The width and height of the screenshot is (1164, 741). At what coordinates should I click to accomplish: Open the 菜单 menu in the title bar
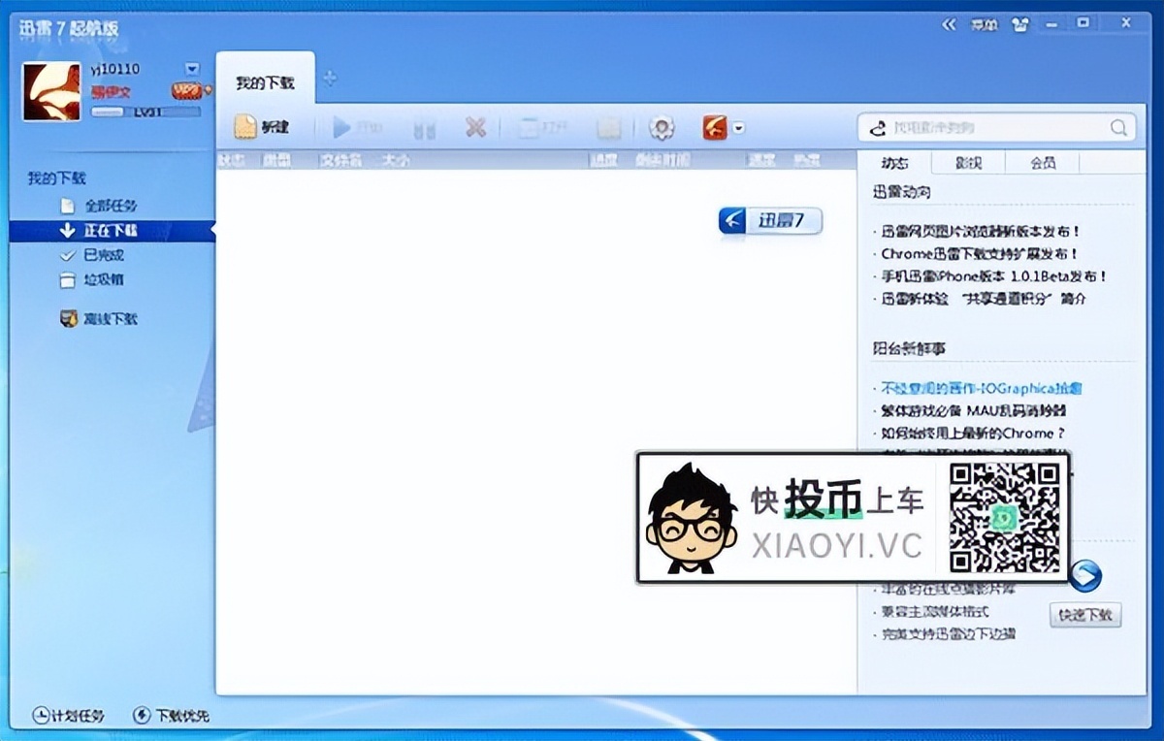984,24
